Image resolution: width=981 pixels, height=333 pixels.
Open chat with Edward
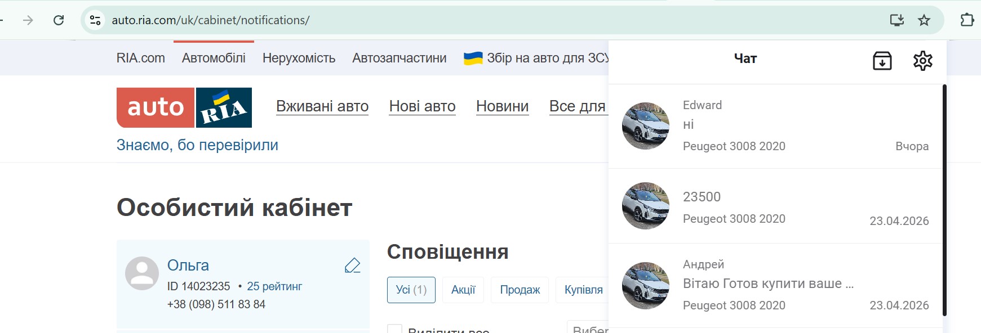coord(775,126)
